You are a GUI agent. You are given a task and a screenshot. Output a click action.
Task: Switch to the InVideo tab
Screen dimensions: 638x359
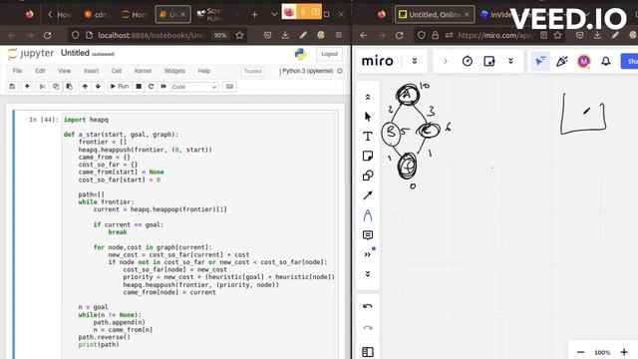coord(495,14)
